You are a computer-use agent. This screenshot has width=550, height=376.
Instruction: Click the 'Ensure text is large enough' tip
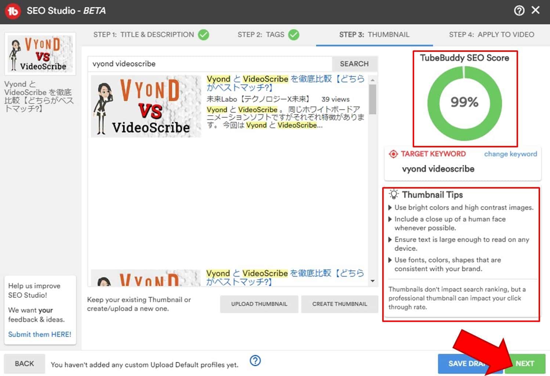click(x=462, y=244)
